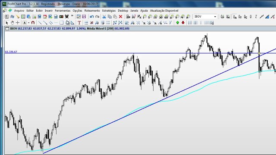
Task: Switch to the monthly M timeframe
Action: (182, 17)
